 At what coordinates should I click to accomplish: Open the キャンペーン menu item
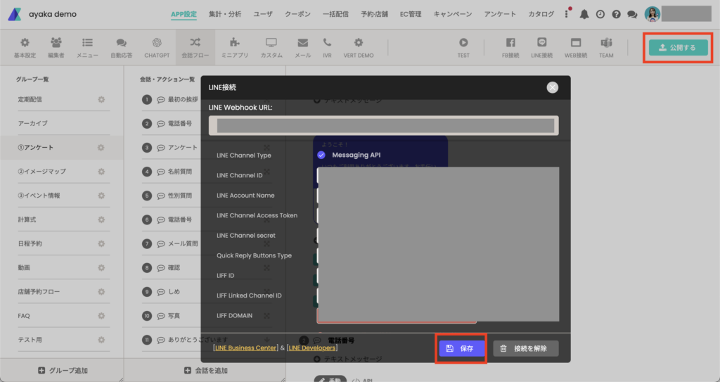coord(453,14)
